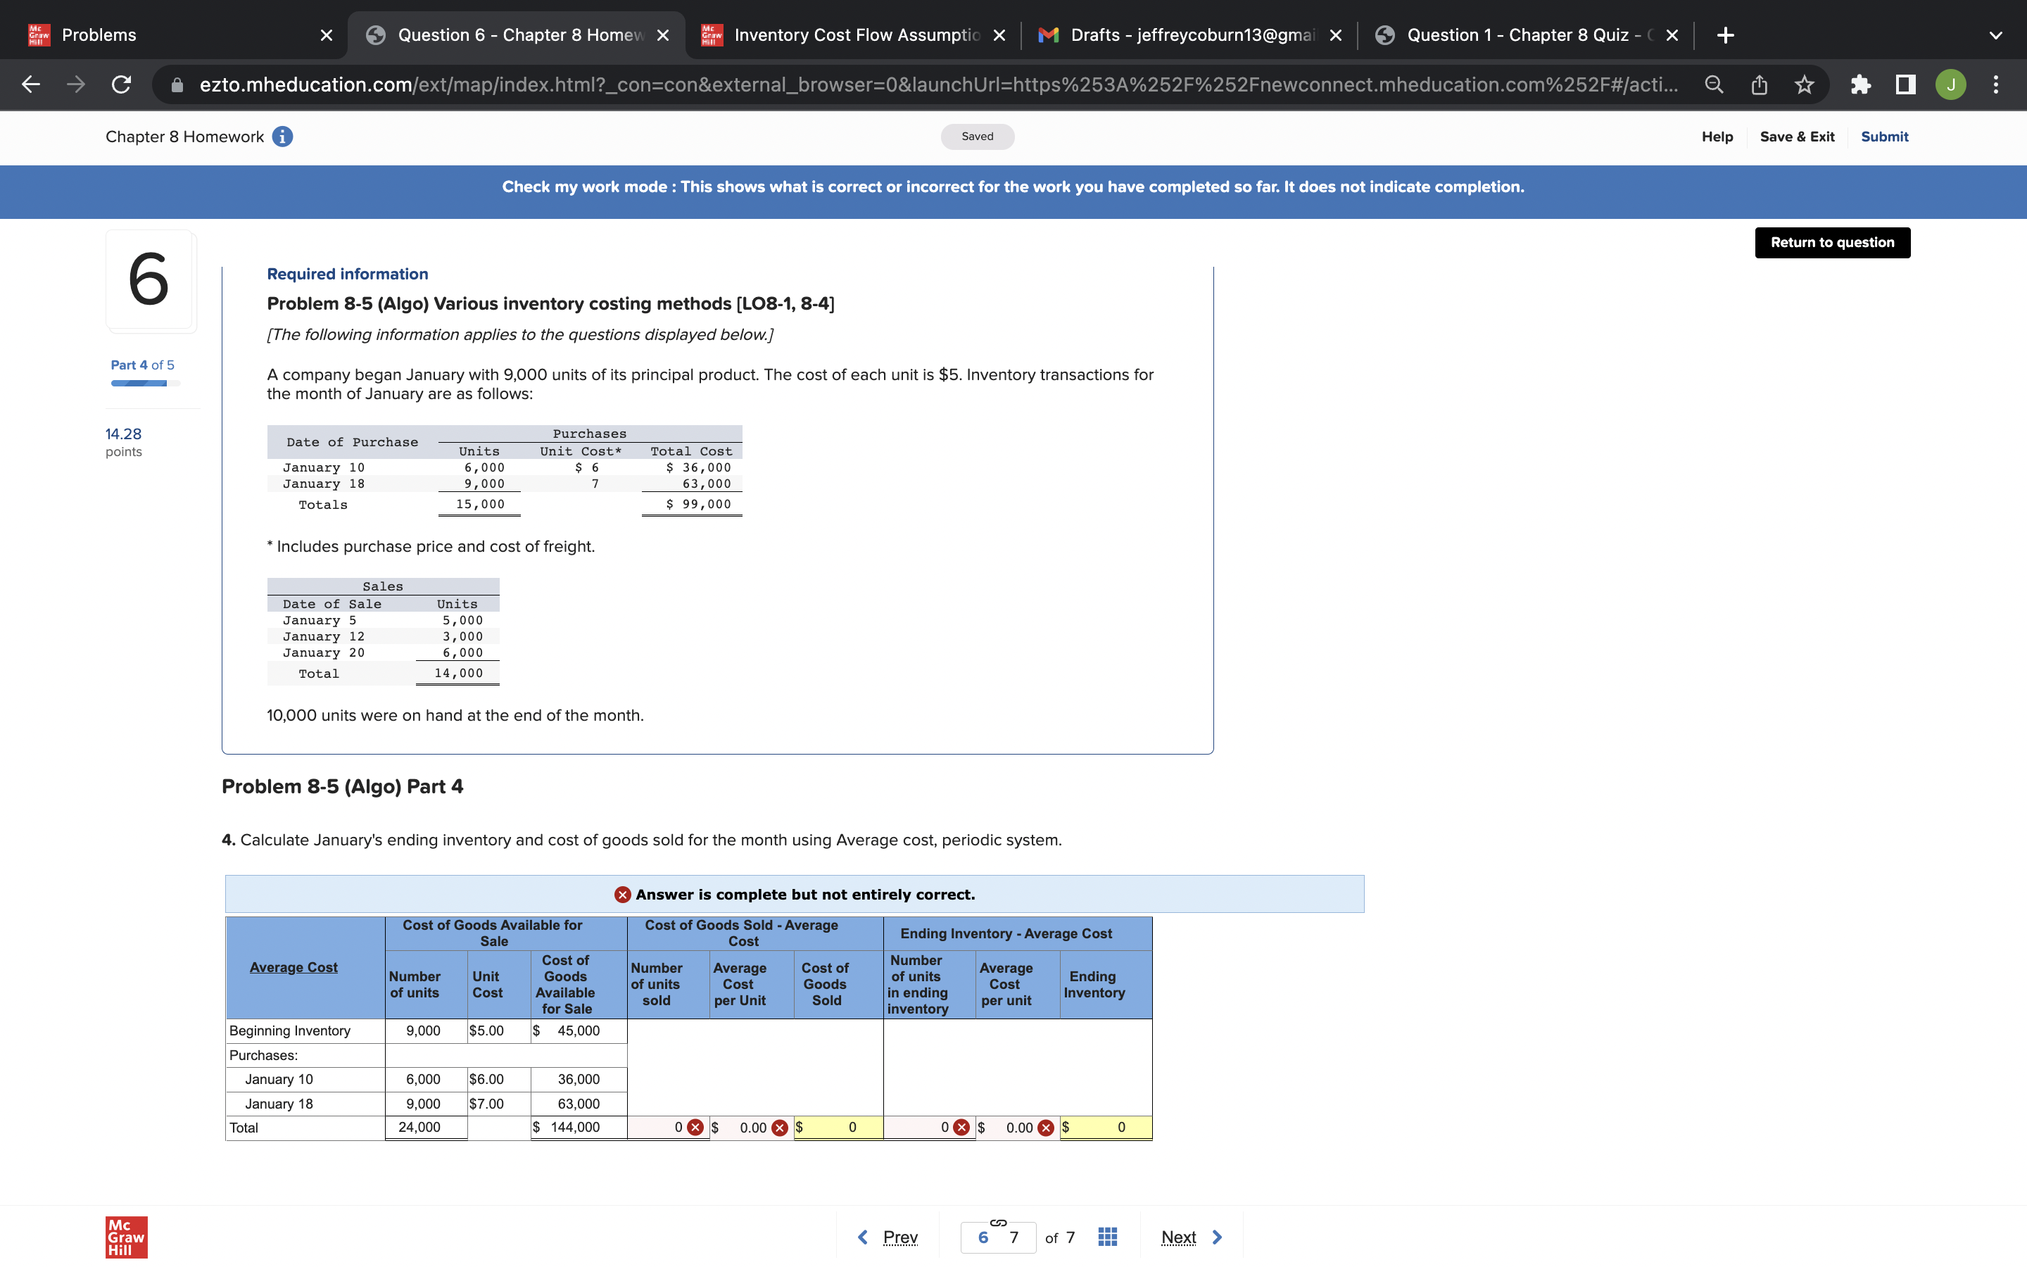The width and height of the screenshot is (2027, 1267).
Task: Bookmark this page with the star icon
Action: 1804,84
